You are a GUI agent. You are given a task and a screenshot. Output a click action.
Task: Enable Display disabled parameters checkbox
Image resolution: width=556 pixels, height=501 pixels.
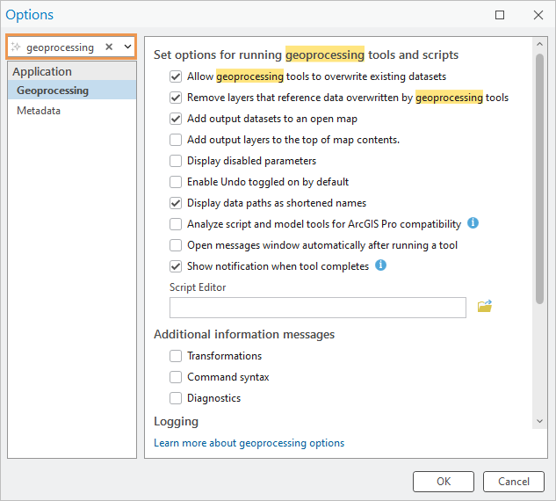tap(176, 161)
